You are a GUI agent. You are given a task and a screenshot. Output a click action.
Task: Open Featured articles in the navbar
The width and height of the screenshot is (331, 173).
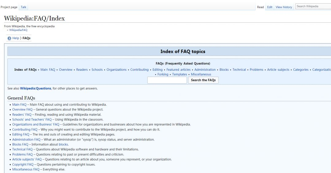[x=178, y=70]
